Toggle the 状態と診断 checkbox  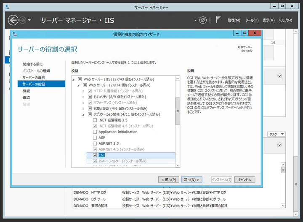pyautogui.click(x=90, y=108)
